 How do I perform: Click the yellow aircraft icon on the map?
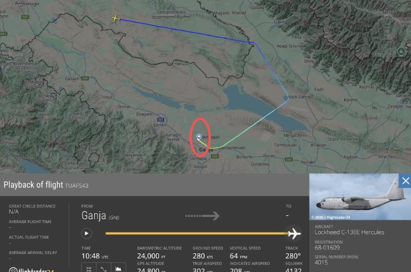point(115,18)
